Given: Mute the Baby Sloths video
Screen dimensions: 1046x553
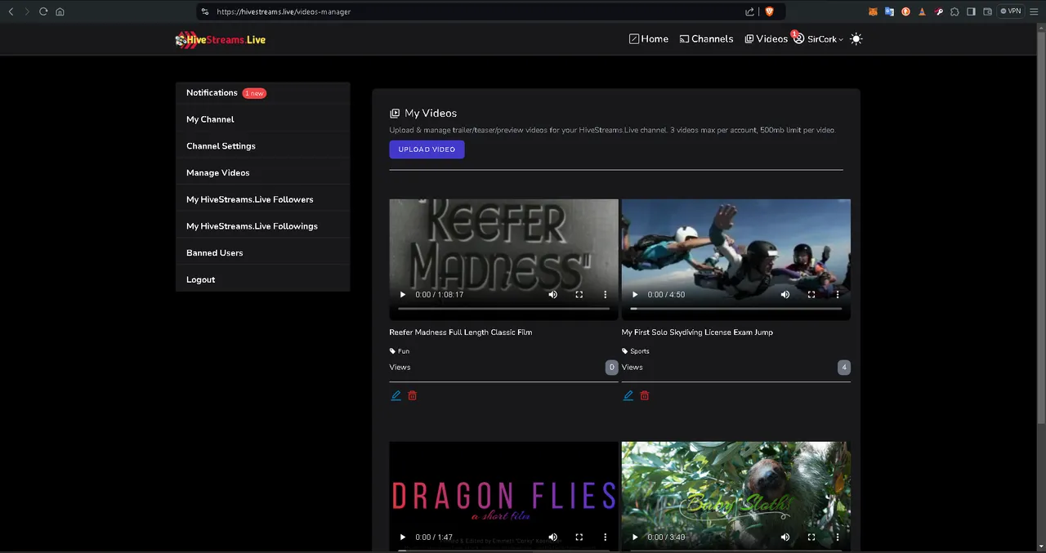Looking at the screenshot, I should pos(785,537).
